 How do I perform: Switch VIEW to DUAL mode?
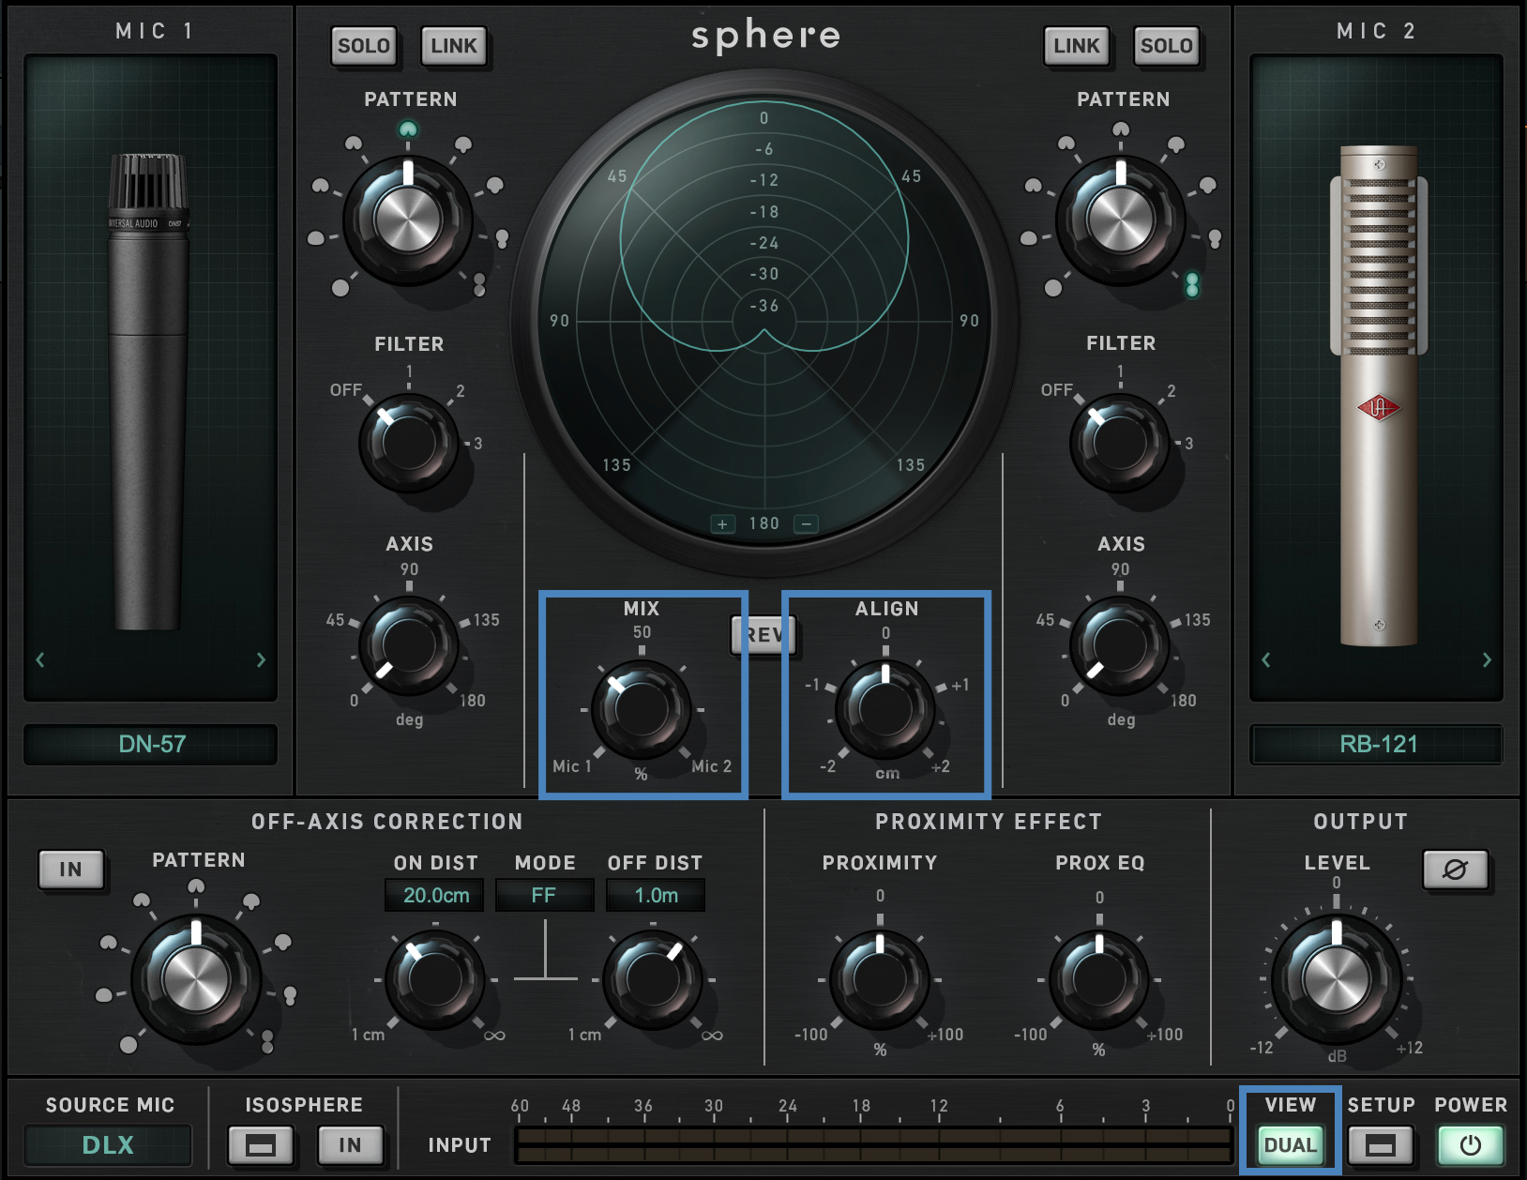(1291, 1145)
